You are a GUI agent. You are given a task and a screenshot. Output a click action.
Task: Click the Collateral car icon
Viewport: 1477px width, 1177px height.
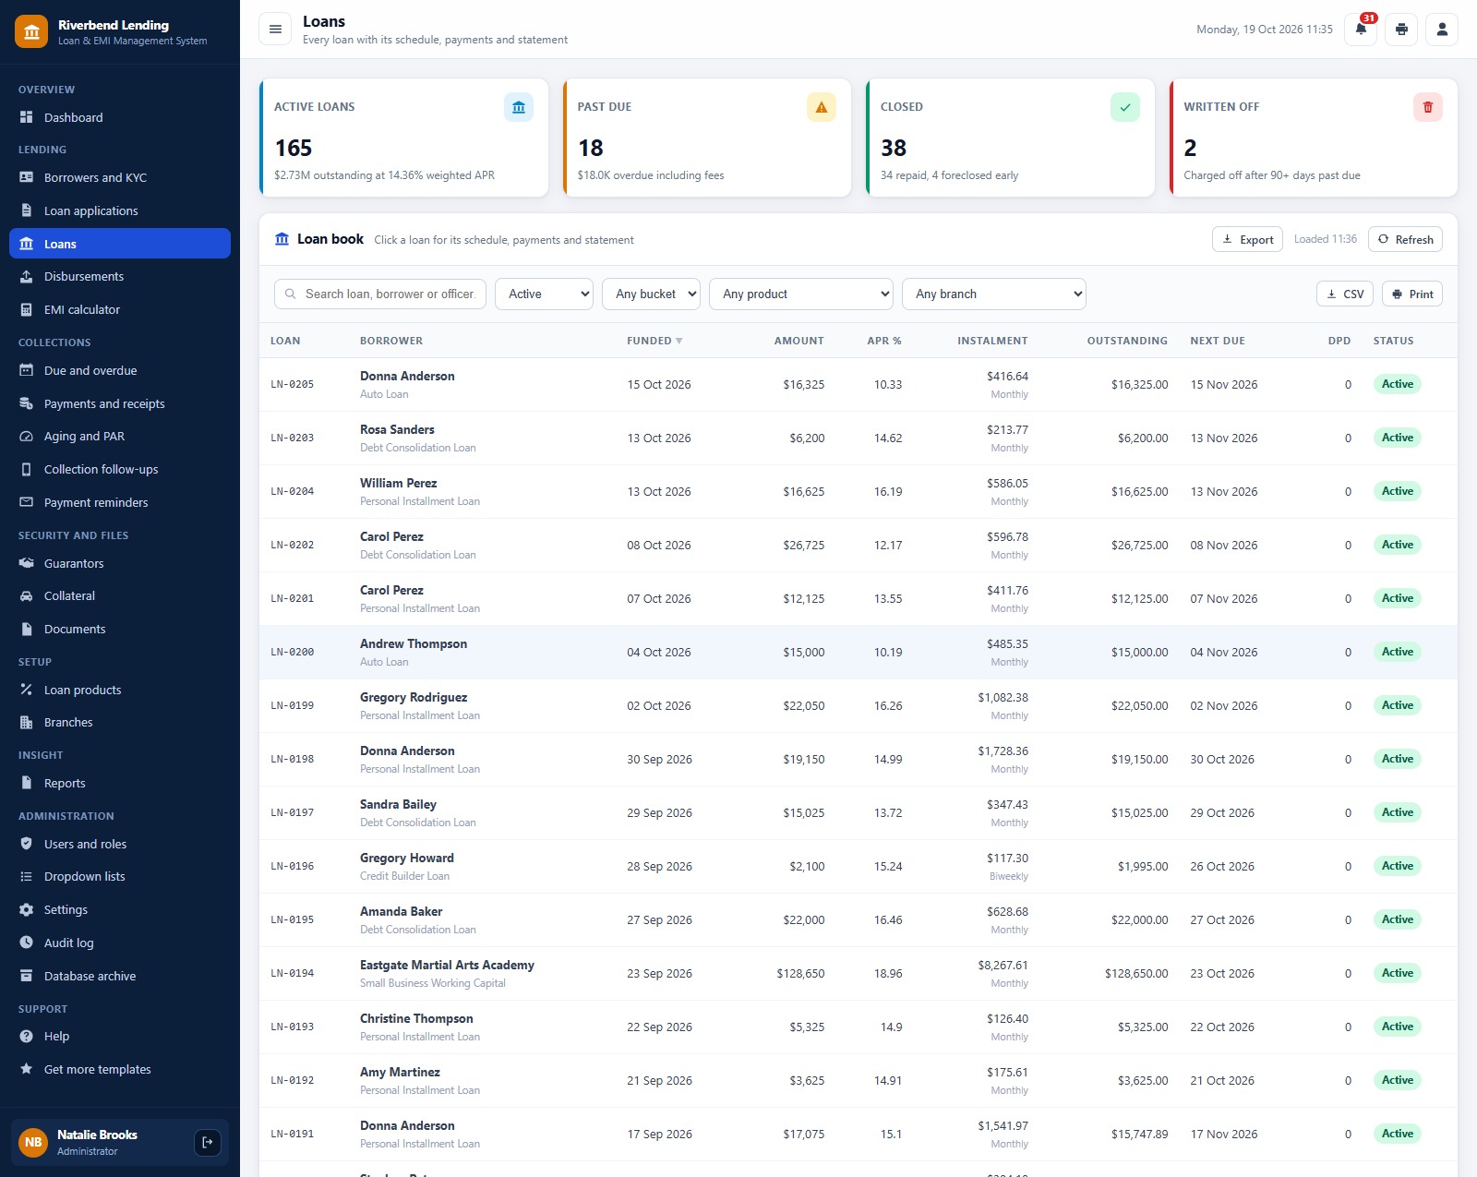tap(27, 595)
